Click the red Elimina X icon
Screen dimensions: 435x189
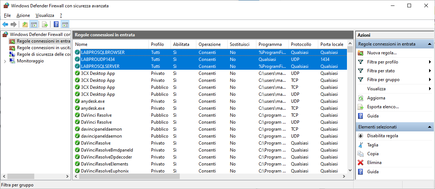(x=361, y=163)
